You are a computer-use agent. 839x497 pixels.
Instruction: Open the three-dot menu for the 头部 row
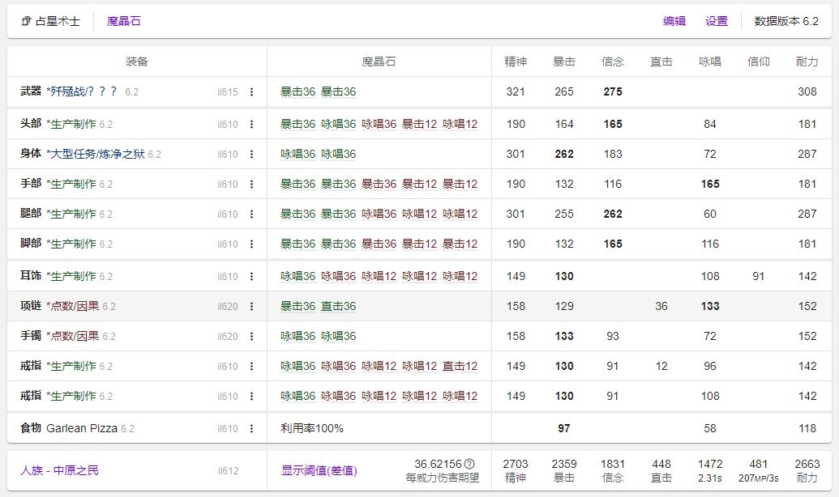pos(251,125)
